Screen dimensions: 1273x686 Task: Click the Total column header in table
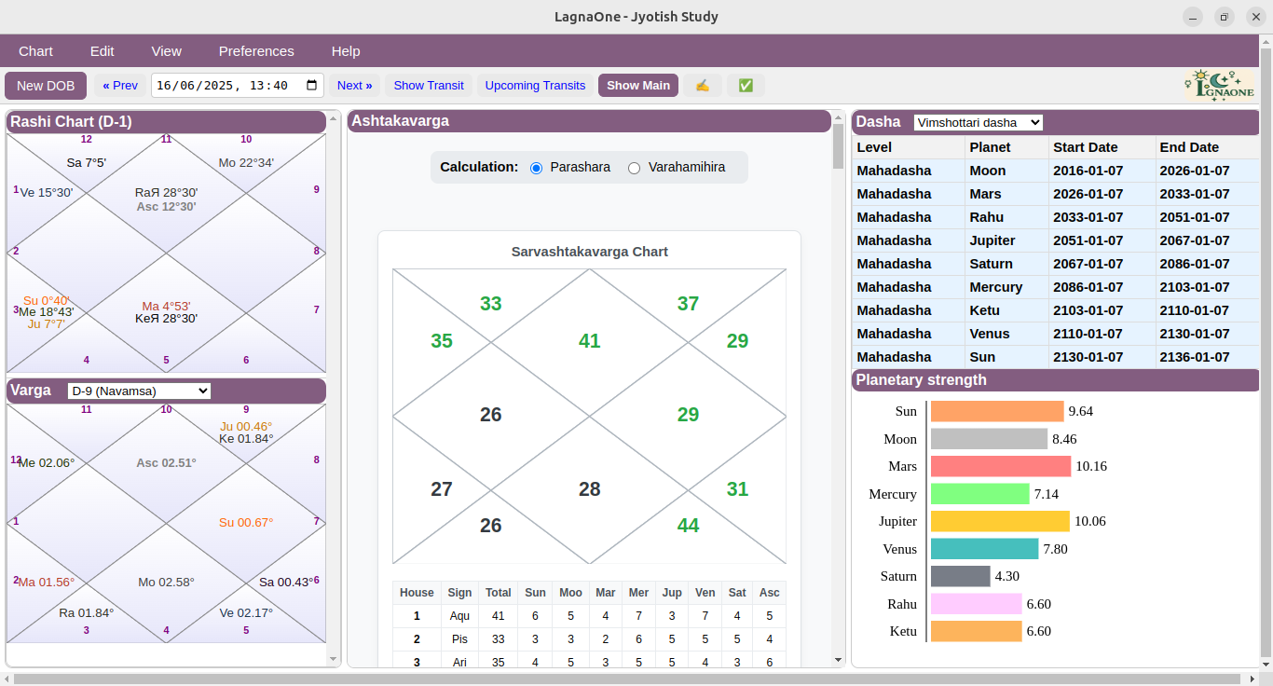pyautogui.click(x=499, y=593)
